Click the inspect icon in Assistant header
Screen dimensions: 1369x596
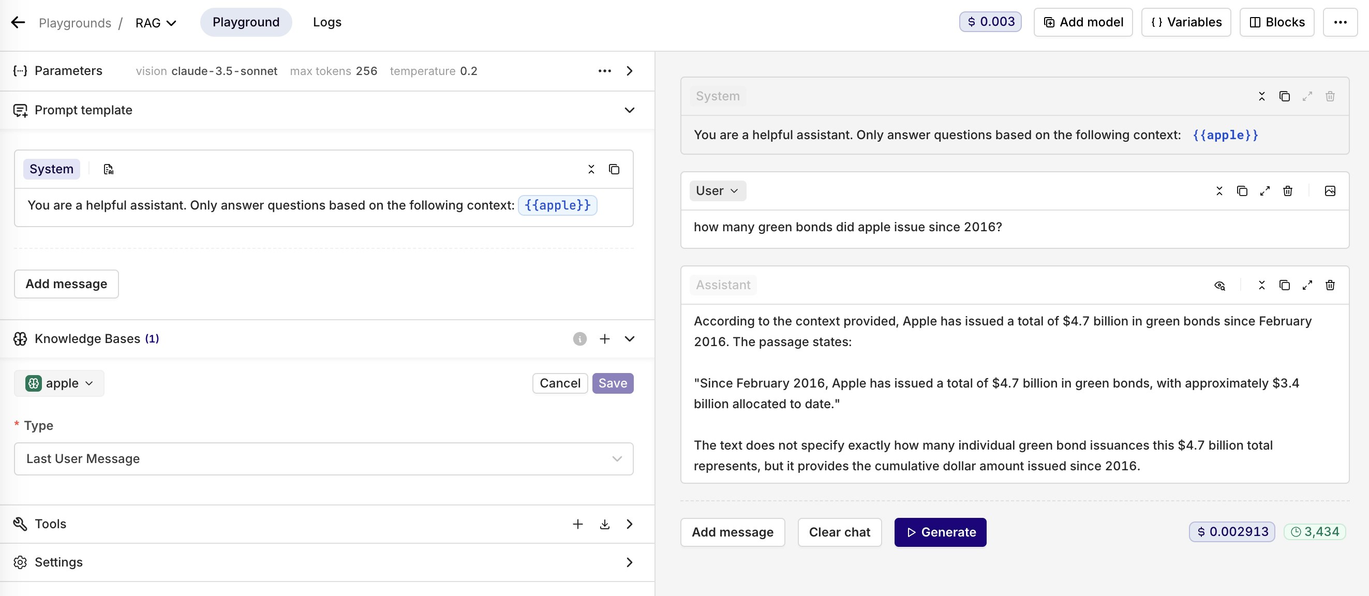pyautogui.click(x=1219, y=285)
